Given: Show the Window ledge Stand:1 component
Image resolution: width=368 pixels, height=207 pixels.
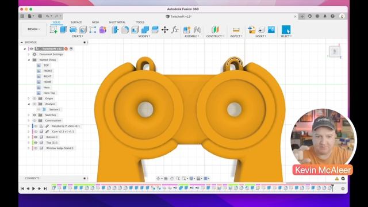Looking at the screenshot, I should tap(36, 148).
